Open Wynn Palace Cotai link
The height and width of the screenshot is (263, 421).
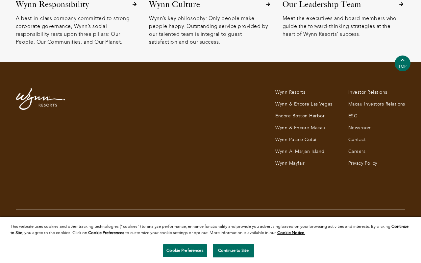tap(296, 140)
